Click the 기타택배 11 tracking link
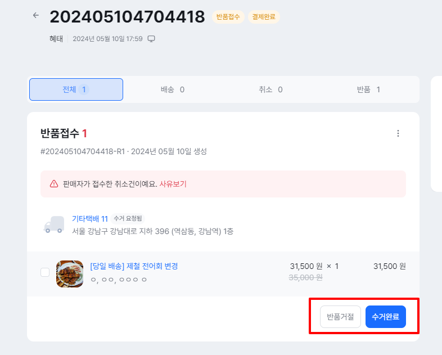Image resolution: width=442 pixels, height=355 pixels. click(x=90, y=218)
